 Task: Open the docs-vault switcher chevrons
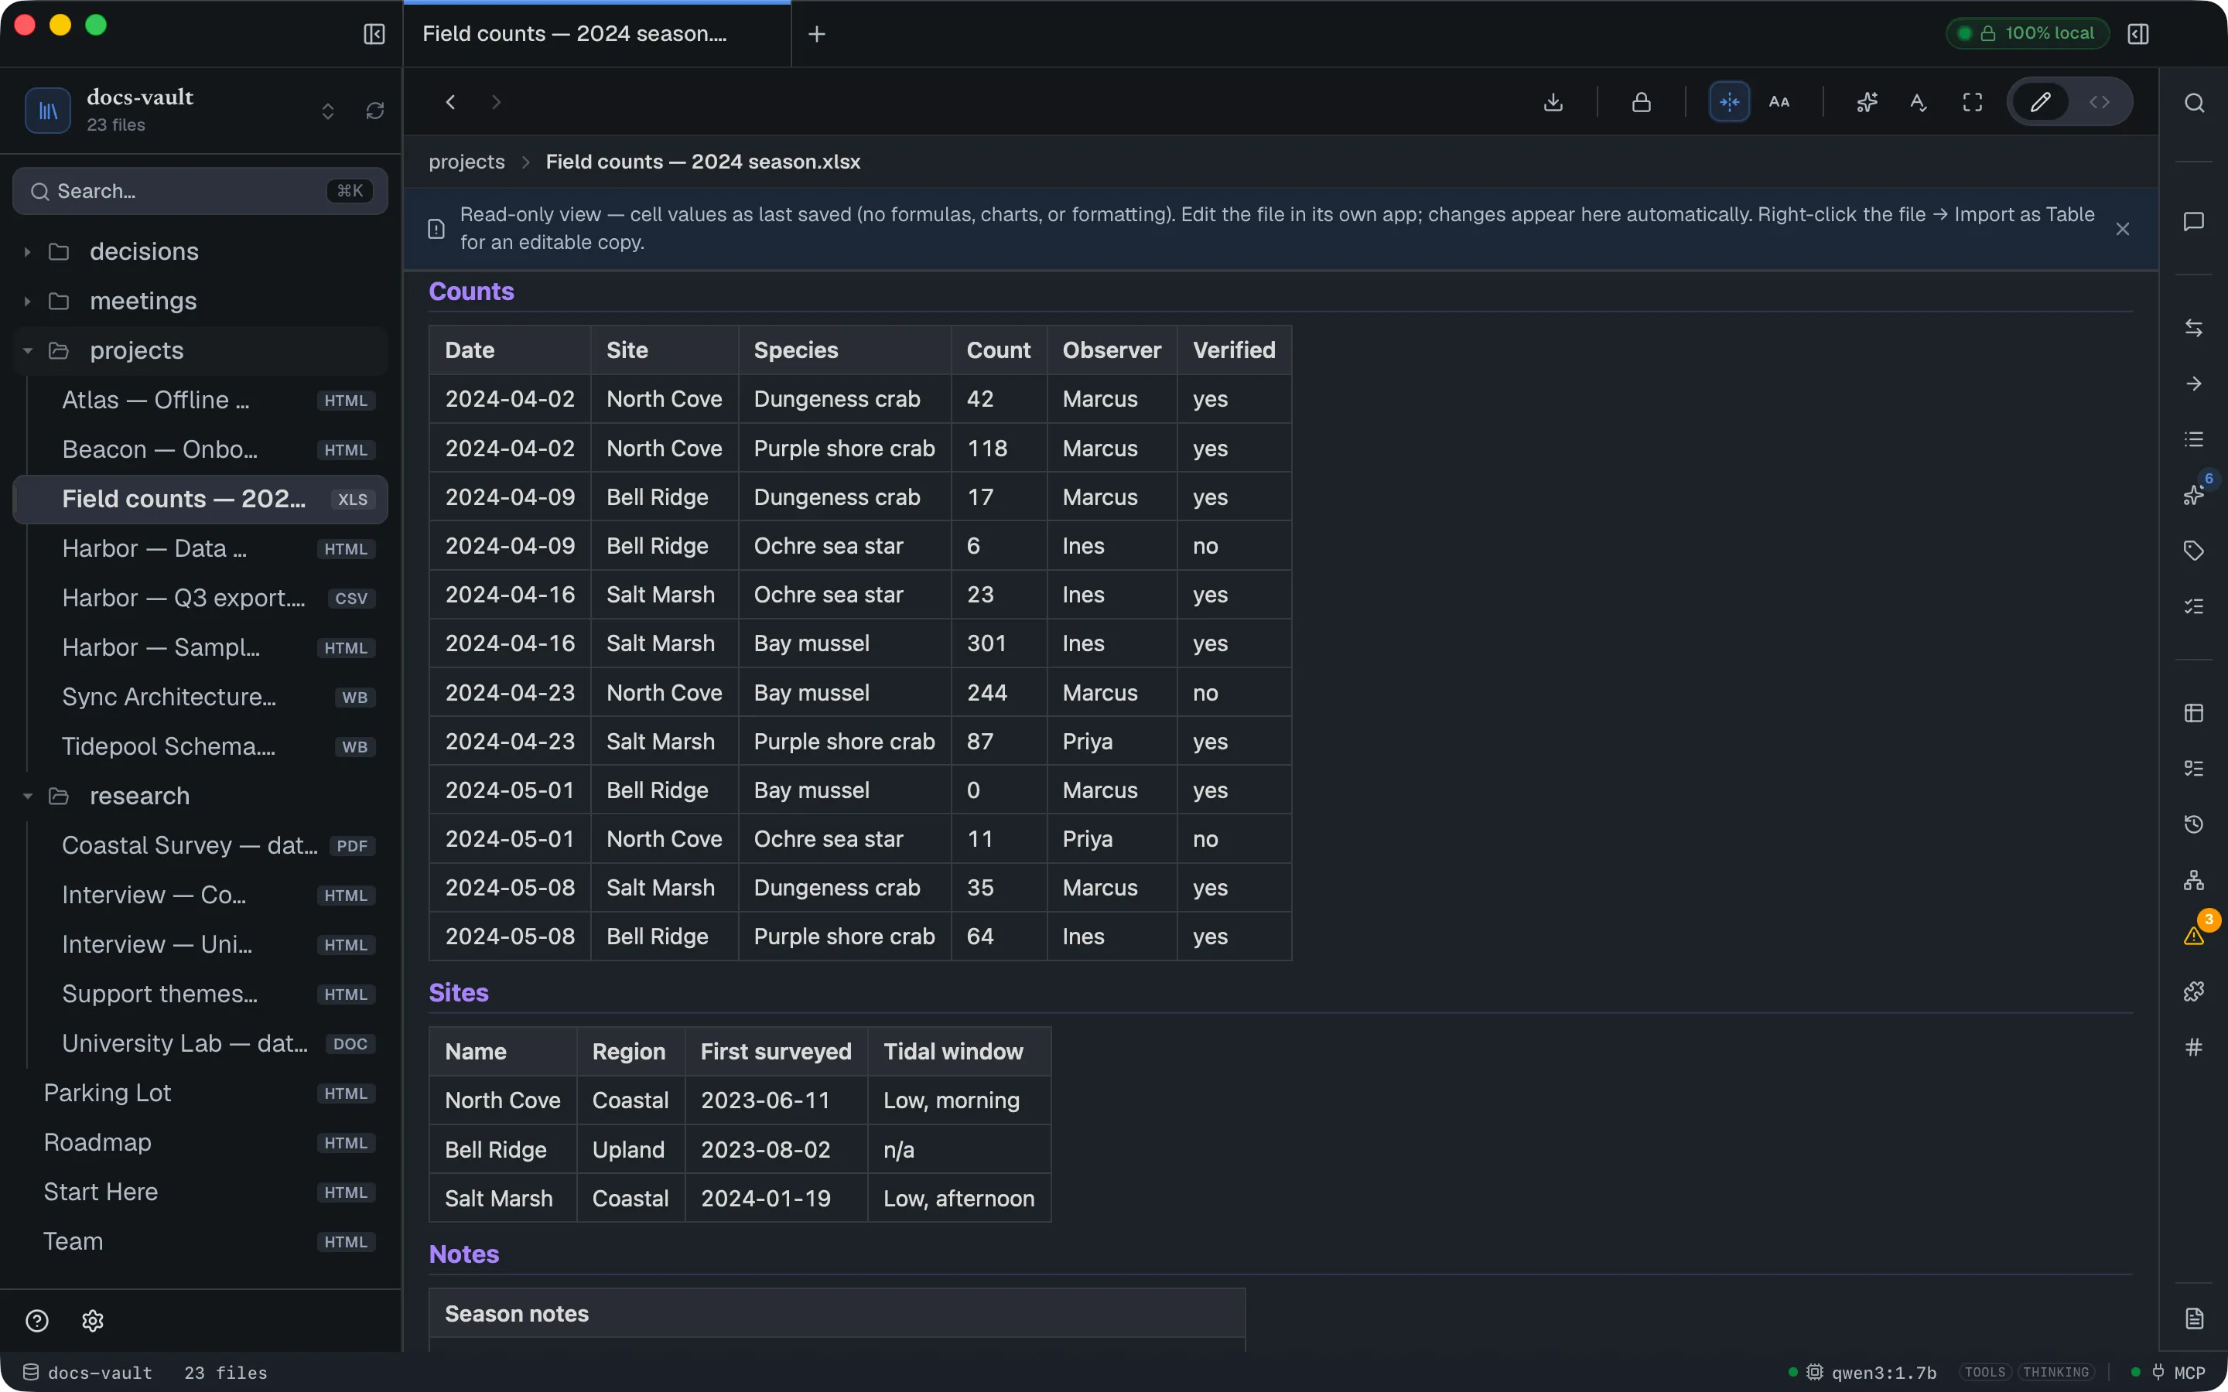point(328,111)
